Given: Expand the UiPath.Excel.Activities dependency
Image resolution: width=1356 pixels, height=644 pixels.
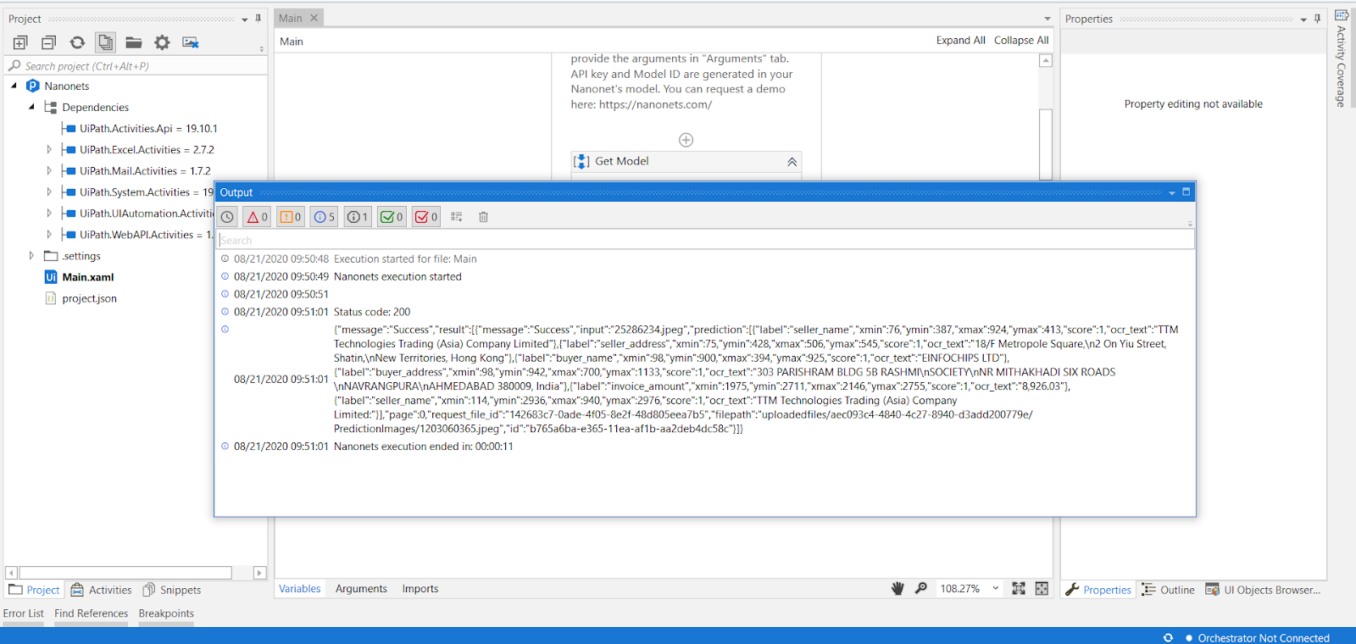Looking at the screenshot, I should point(49,149).
